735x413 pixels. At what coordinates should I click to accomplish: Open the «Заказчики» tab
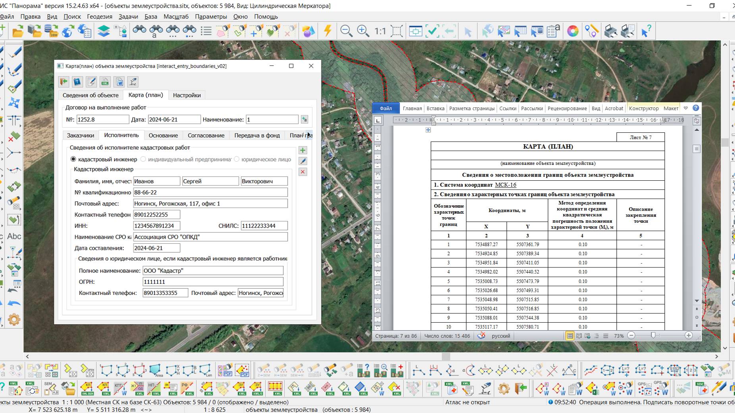pos(81,135)
